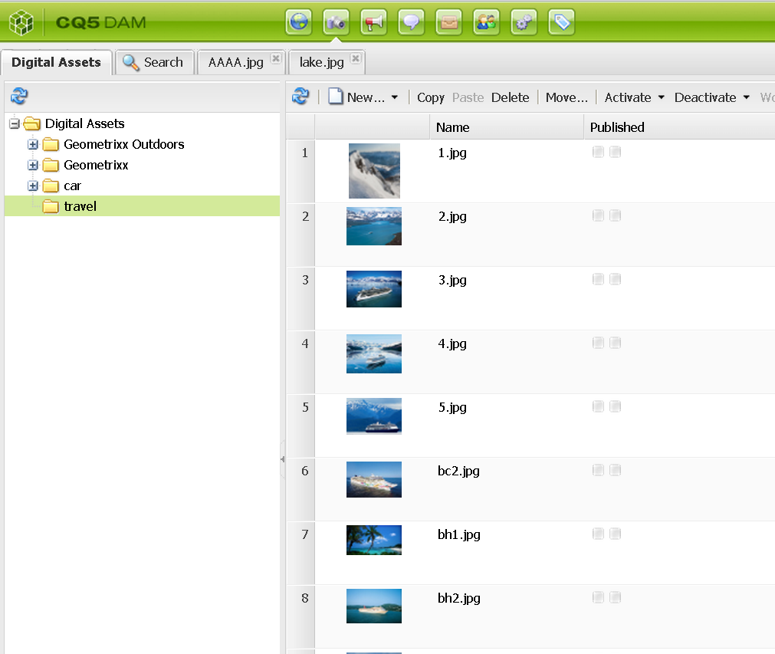
Task: Click first Published indicator for bh2.jpg
Action: click(x=598, y=597)
